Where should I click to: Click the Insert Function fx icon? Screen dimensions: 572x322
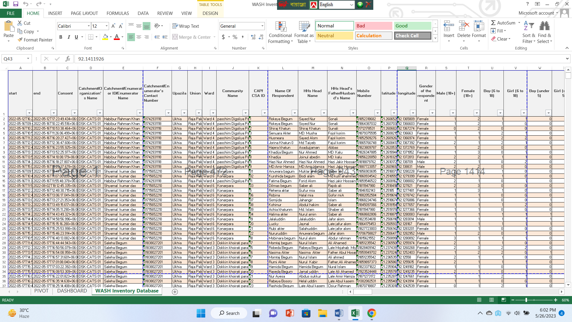coord(68,59)
